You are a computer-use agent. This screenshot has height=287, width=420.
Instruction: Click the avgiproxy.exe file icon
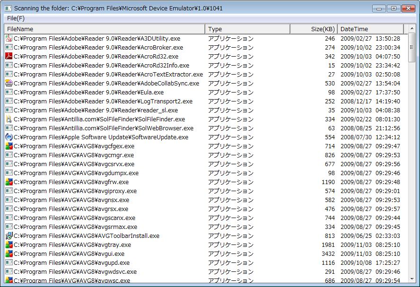tap(9, 191)
